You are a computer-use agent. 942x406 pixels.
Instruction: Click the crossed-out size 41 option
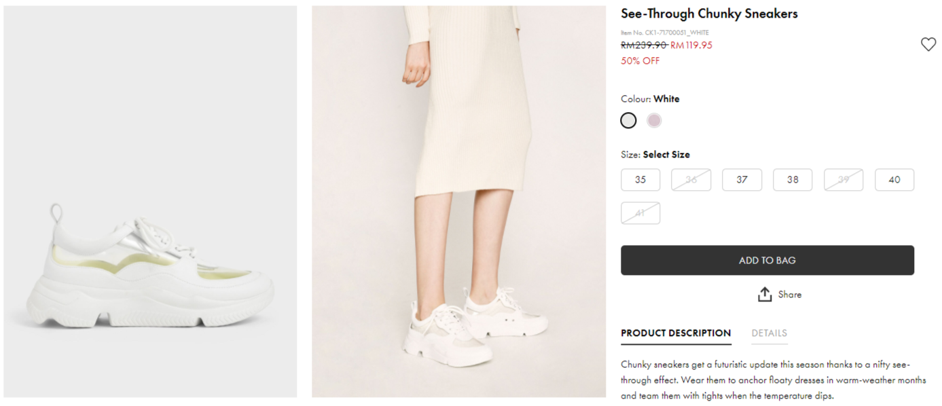coord(640,213)
